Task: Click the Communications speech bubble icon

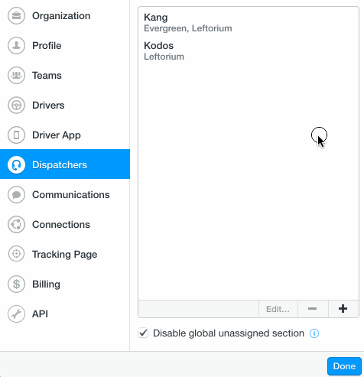Action: 16,195
